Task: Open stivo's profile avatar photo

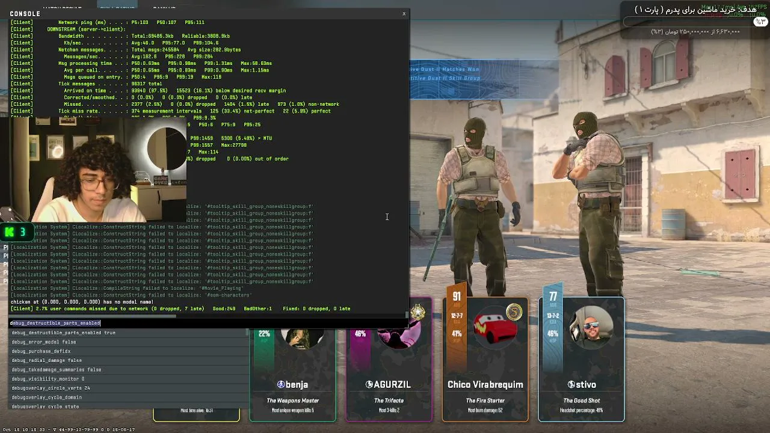Action: 592,328
